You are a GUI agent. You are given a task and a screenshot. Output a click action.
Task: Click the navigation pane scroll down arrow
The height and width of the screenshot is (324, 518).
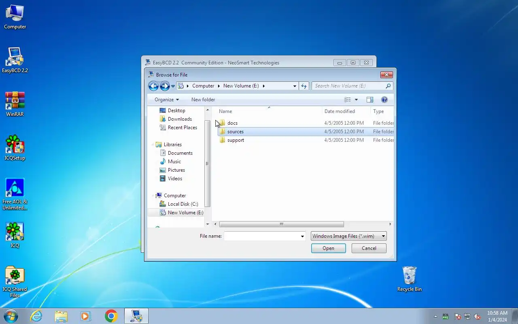(208, 224)
